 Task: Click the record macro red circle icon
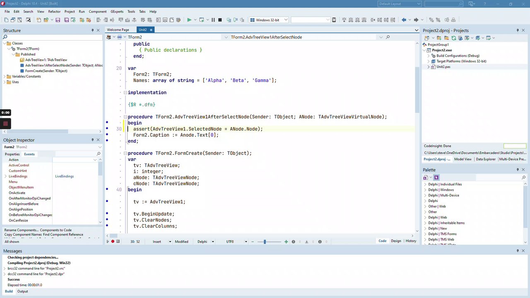pos(113,242)
